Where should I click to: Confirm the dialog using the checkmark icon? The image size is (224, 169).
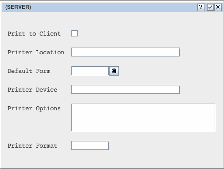(210, 7)
